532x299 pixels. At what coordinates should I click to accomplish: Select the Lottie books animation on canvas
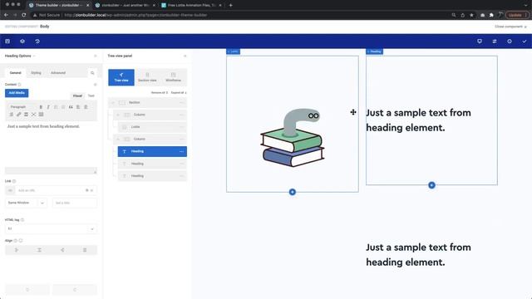coord(292,137)
